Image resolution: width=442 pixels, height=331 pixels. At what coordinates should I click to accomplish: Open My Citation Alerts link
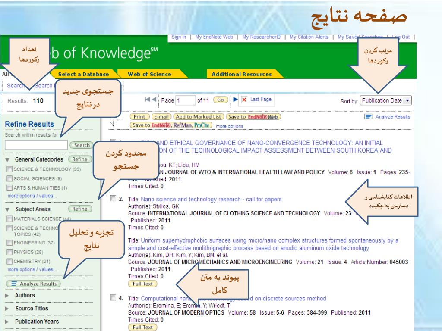tap(309, 37)
